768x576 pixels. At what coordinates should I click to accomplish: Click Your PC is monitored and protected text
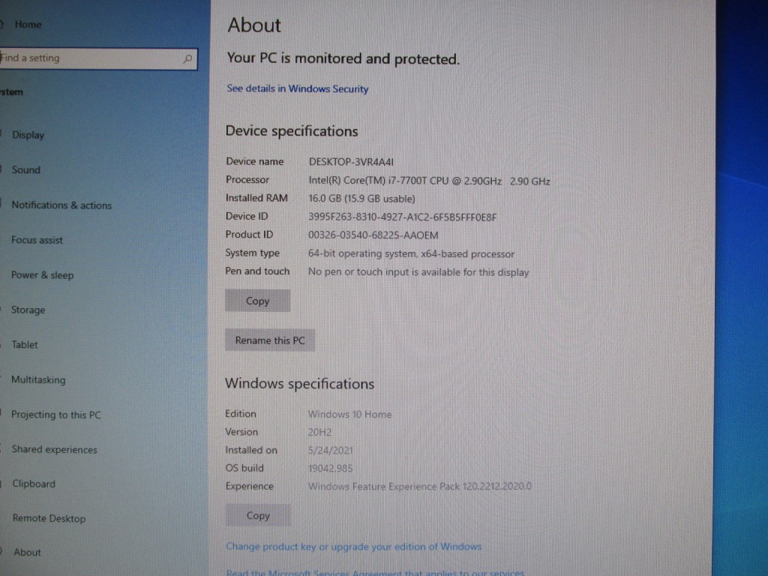point(343,58)
